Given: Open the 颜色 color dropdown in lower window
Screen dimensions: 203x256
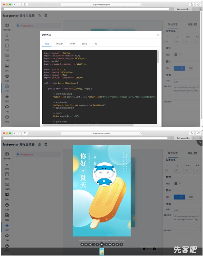Looking at the screenshot, I should pyautogui.click(x=178, y=183).
